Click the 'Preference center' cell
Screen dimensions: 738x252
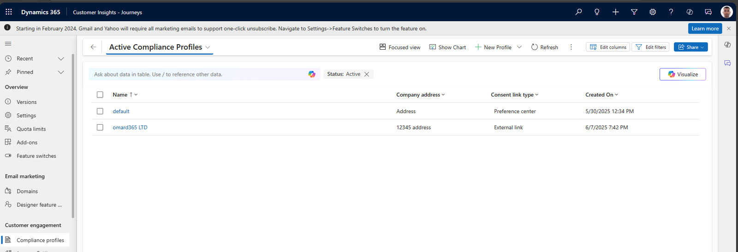(x=515, y=111)
